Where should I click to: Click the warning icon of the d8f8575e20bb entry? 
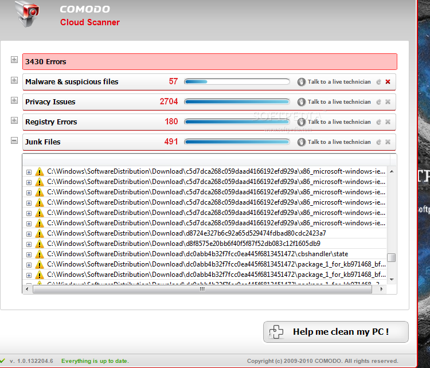(x=40, y=244)
